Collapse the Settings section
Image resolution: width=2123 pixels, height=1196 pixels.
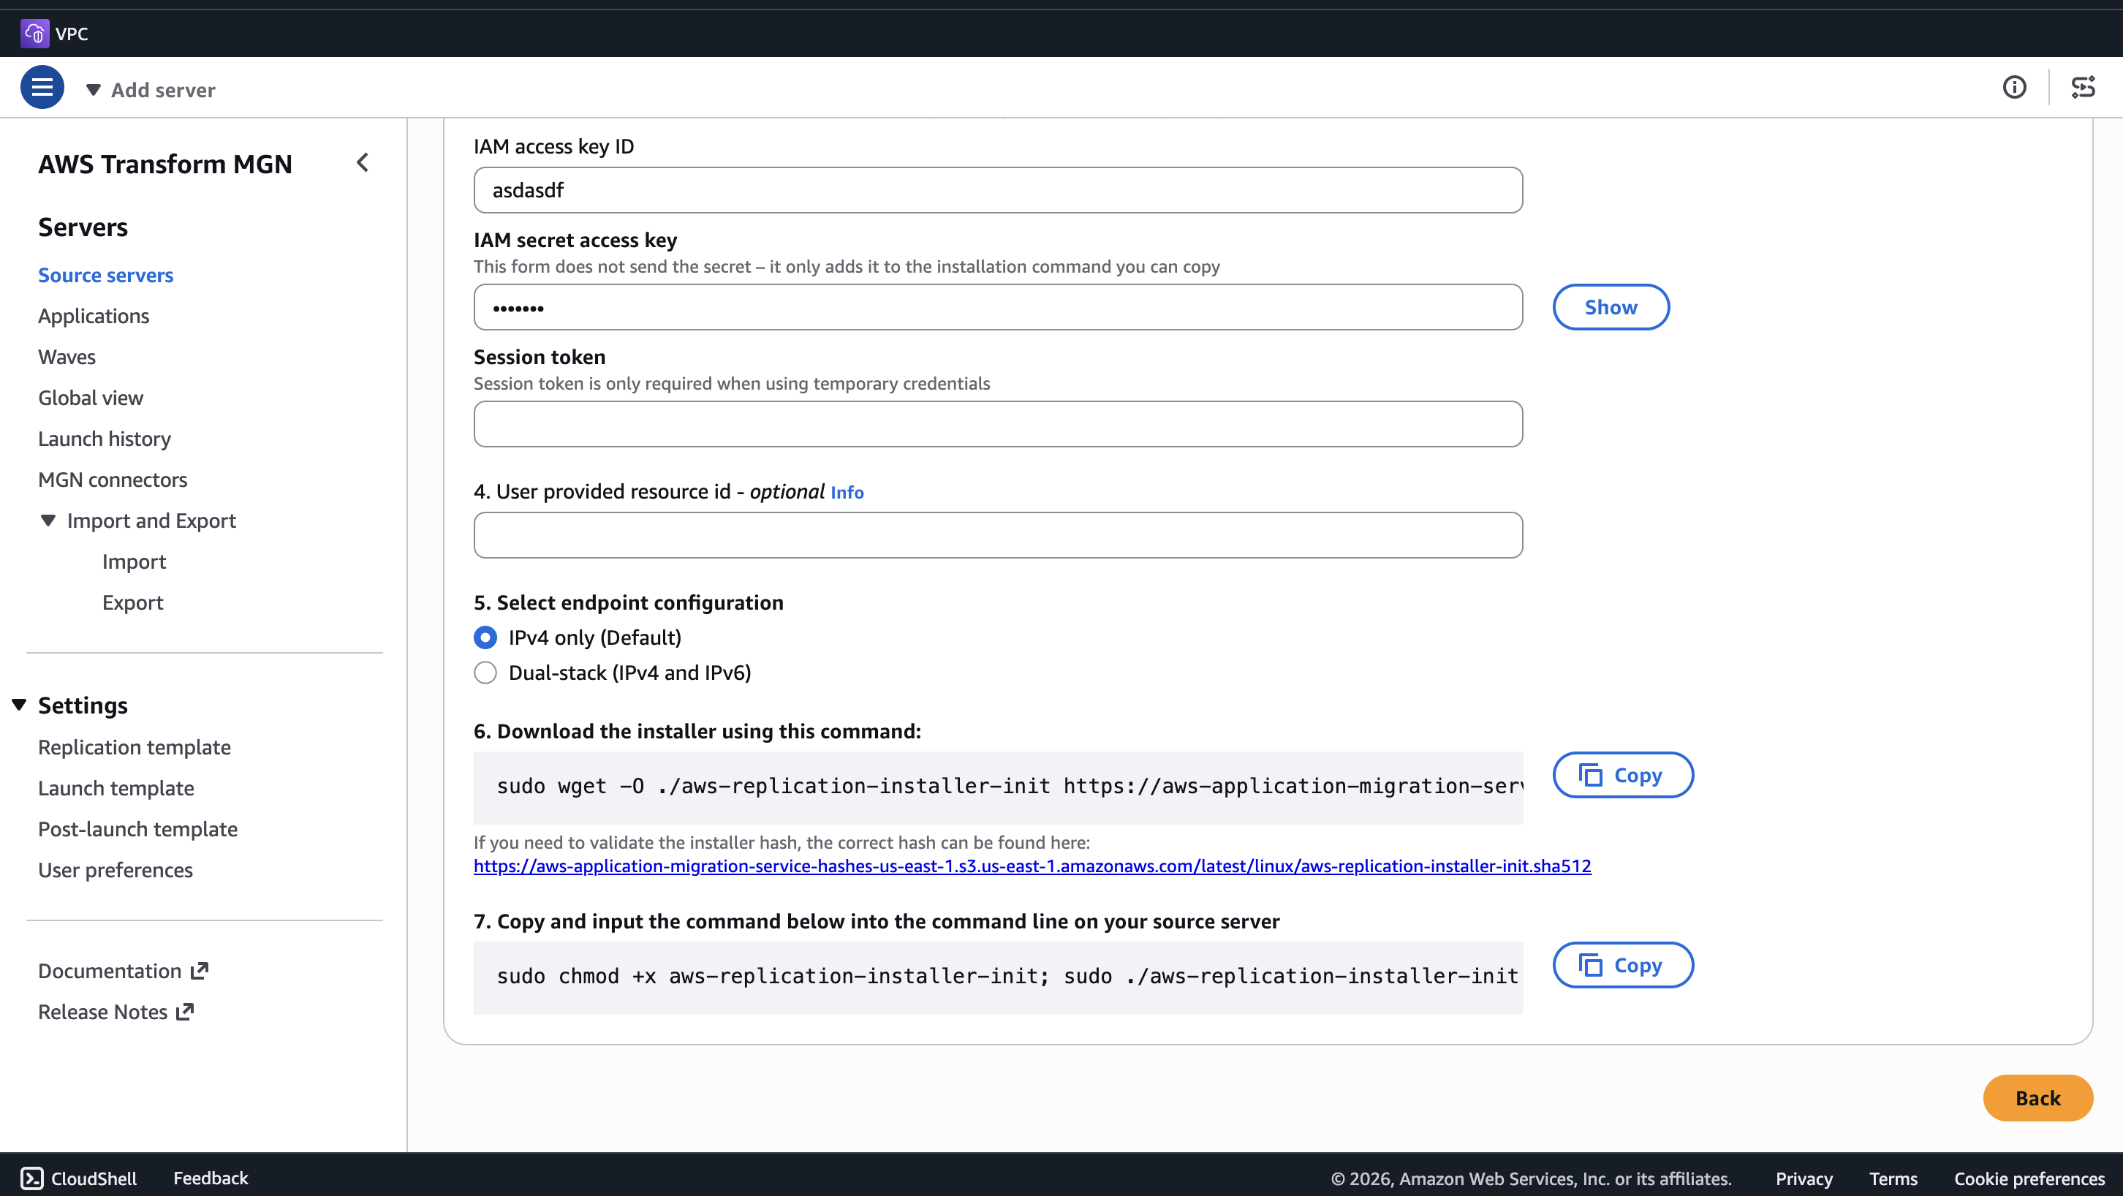click(19, 705)
